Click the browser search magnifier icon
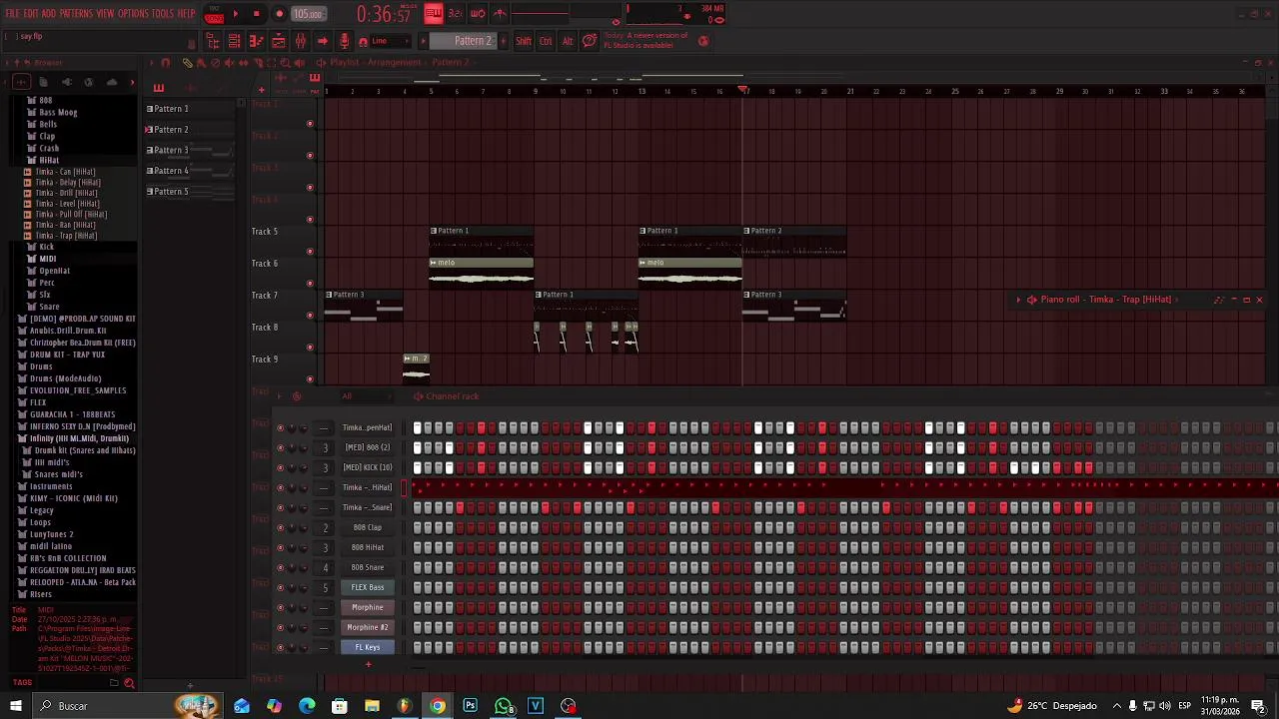Image resolution: width=1279 pixels, height=719 pixels. 129,683
